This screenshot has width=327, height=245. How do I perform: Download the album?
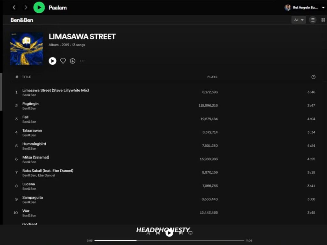(72, 61)
